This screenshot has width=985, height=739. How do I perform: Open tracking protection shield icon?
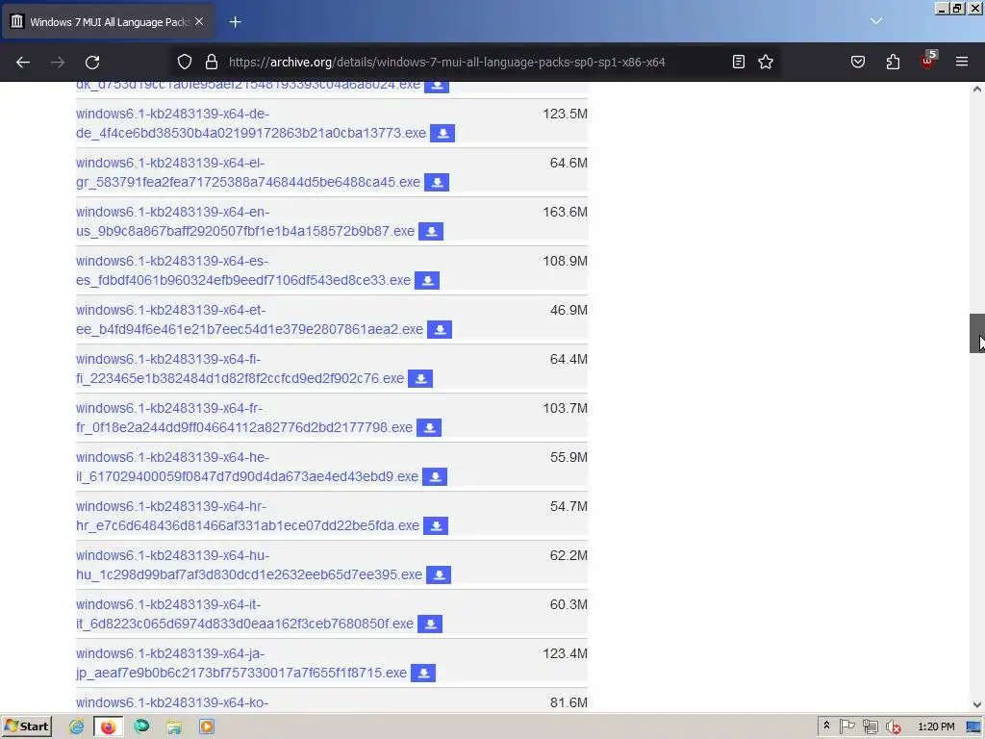(x=184, y=62)
